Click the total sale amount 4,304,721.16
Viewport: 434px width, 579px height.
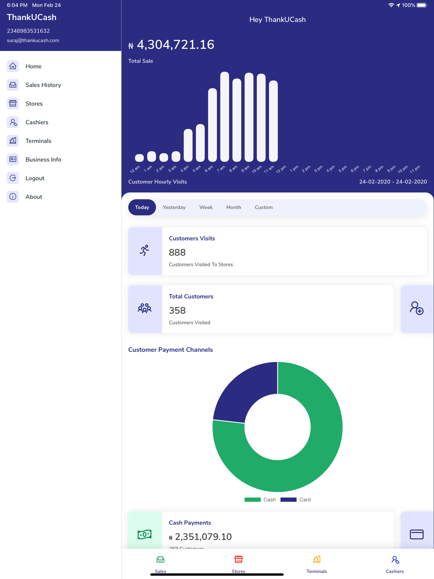175,45
